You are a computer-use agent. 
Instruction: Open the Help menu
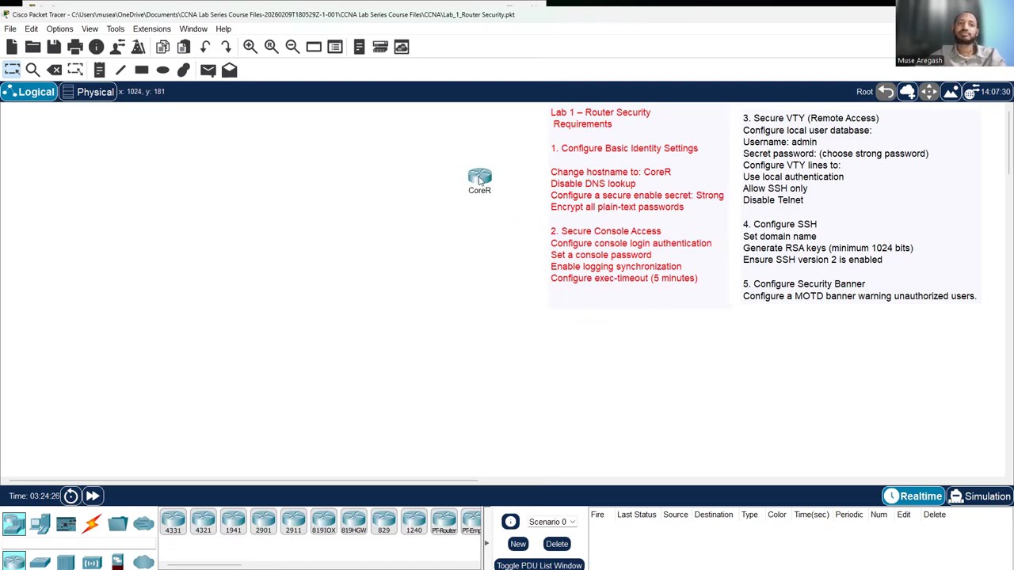(223, 28)
